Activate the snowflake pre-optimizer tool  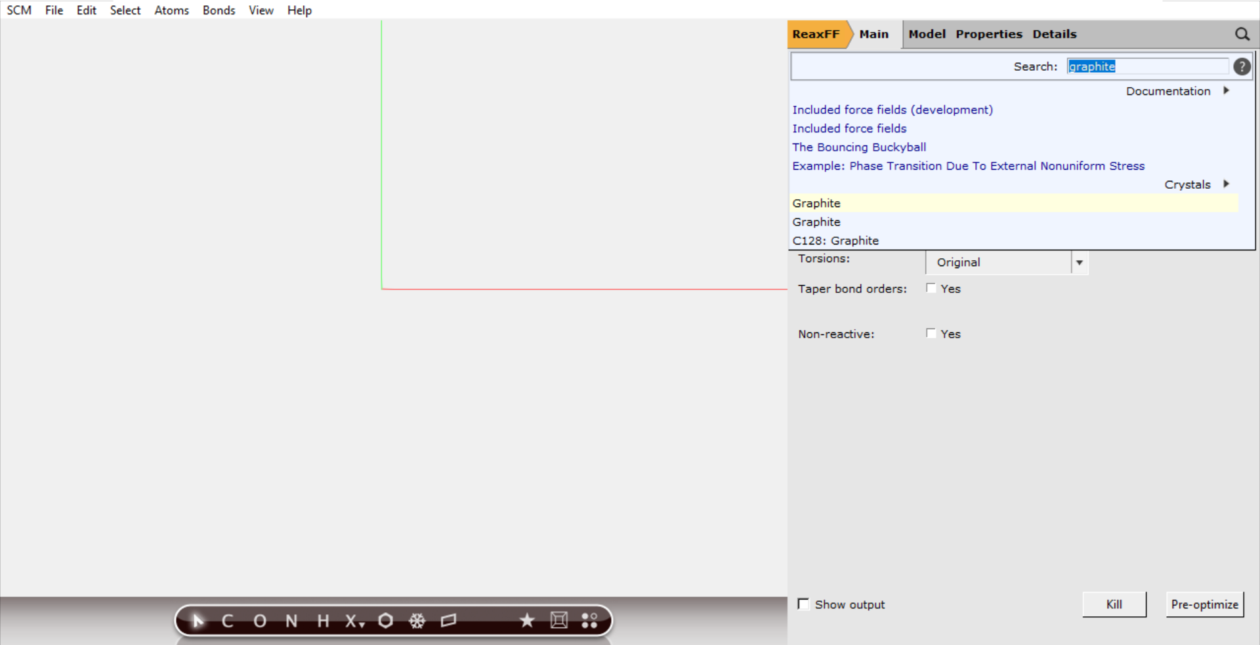pos(418,621)
